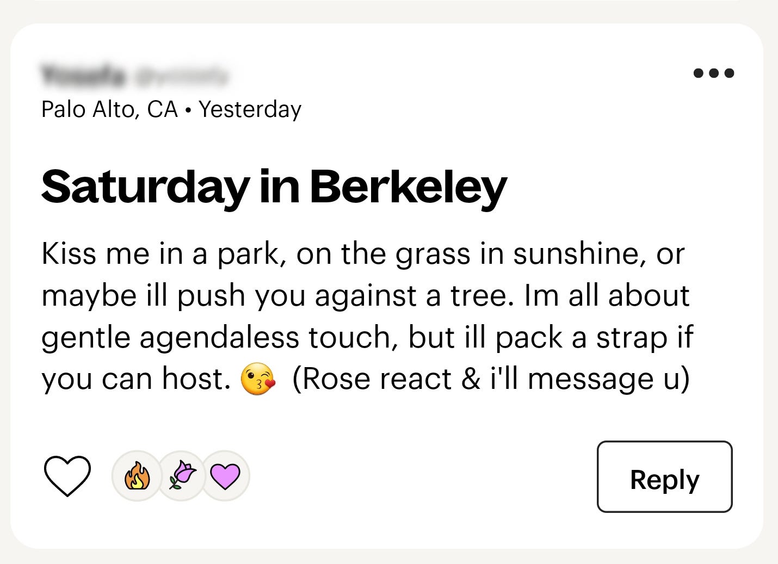Click "Rose react & i'll message u" text
This screenshot has width=778, height=564.
[491, 379]
